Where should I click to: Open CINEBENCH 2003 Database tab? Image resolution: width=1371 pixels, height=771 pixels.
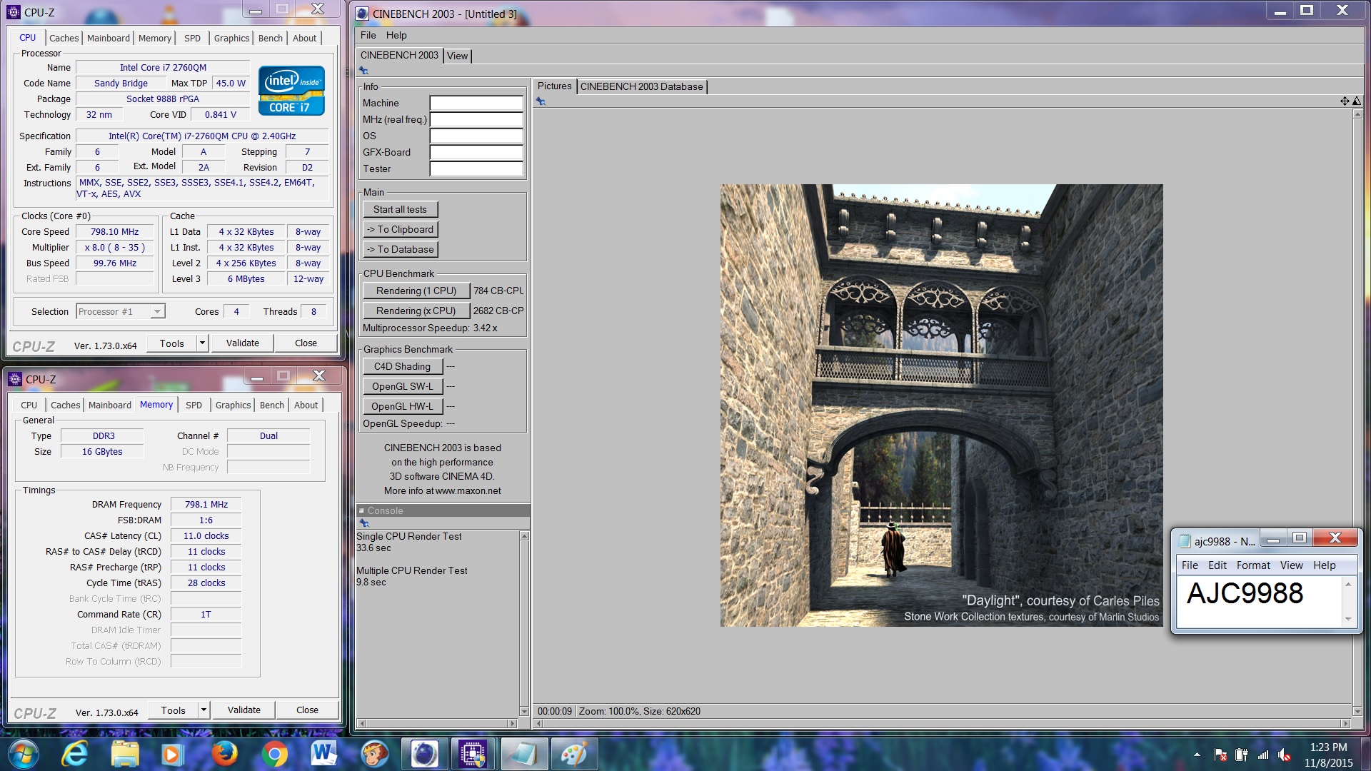(641, 86)
